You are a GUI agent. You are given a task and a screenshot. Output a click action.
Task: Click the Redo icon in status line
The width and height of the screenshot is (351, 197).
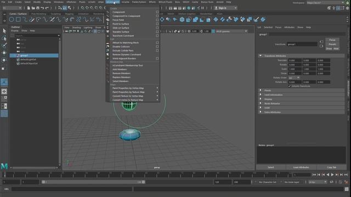(x=47, y=8)
